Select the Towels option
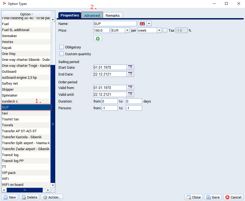The height and width of the screenshot is (201, 245). (26, 125)
